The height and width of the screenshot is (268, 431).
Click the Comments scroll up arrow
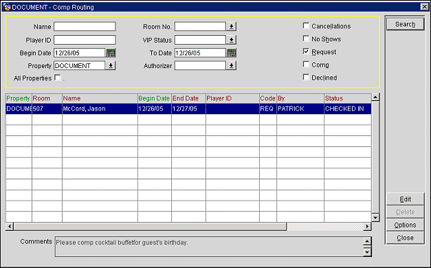367,241
